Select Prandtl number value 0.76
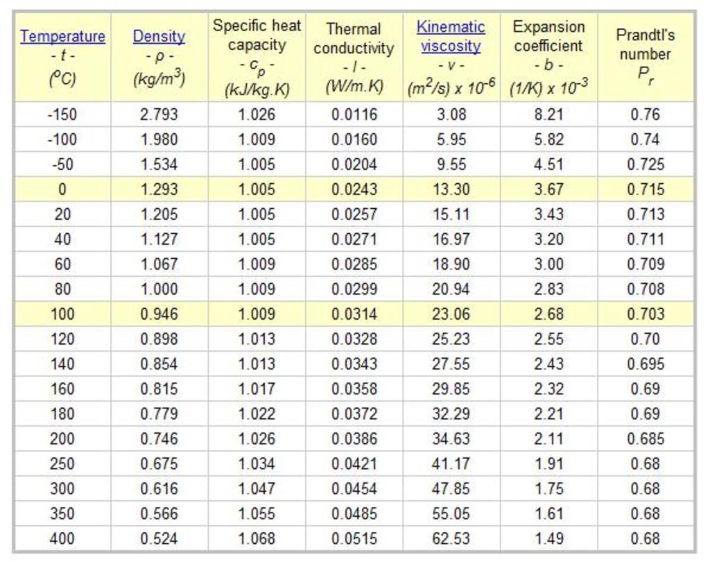Viewport: 710px width, 562px height. [x=646, y=114]
